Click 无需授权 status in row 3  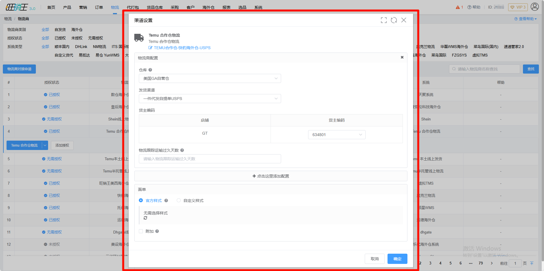pos(52,119)
